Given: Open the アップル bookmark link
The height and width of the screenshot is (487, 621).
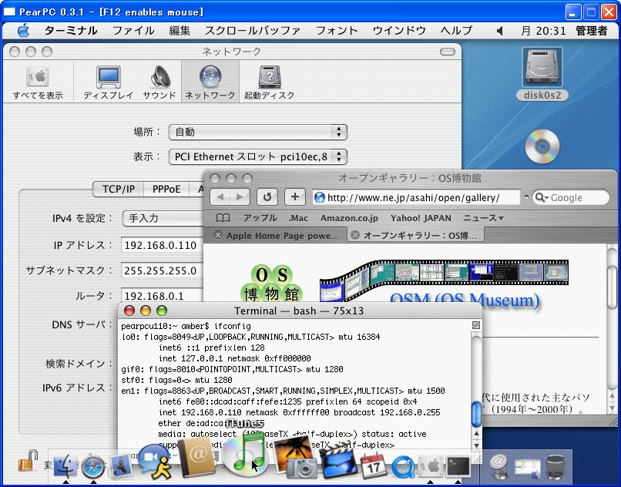Looking at the screenshot, I should [x=260, y=218].
